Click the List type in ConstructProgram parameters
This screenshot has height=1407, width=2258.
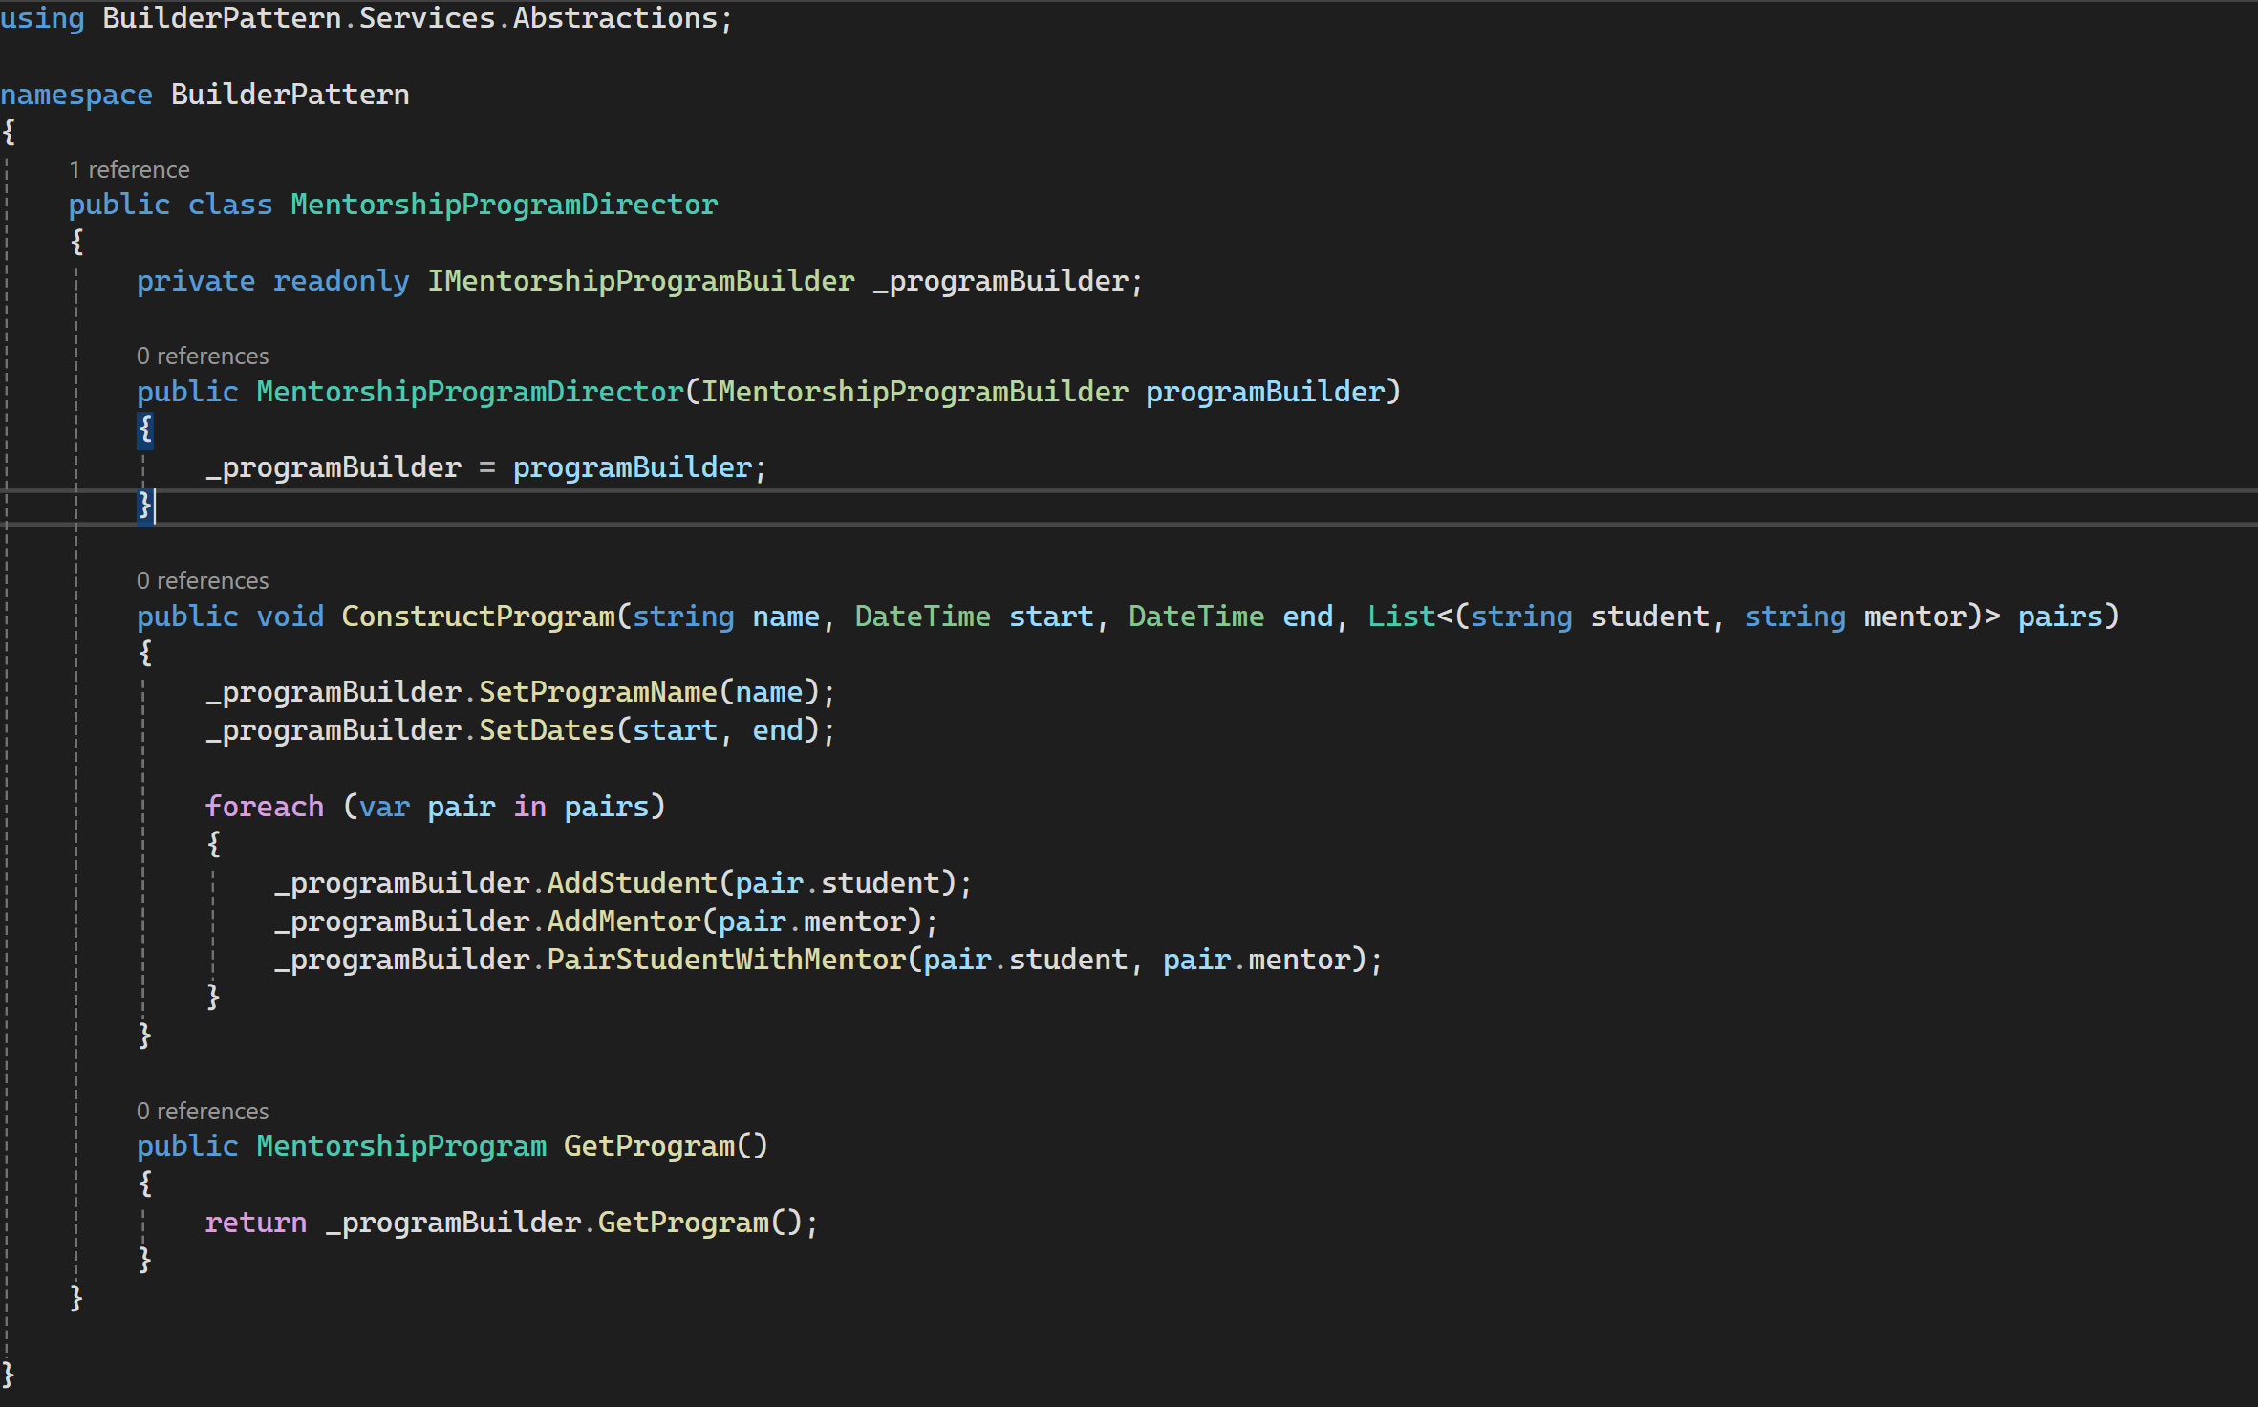tap(1401, 617)
